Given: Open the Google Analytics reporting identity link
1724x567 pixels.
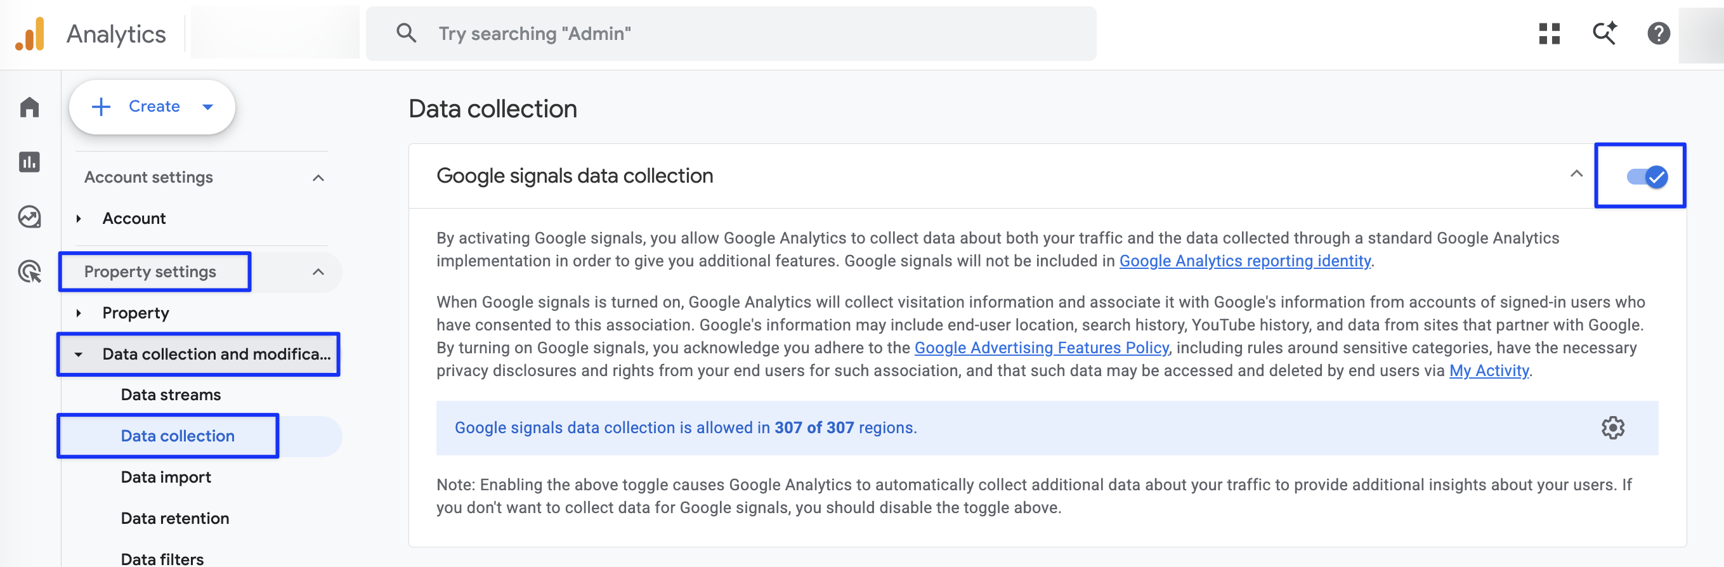Looking at the screenshot, I should click(1245, 261).
